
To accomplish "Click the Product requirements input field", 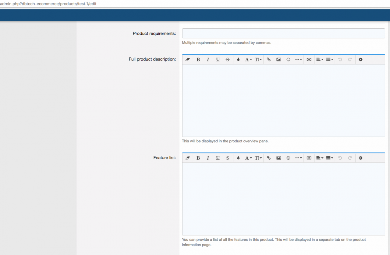I will tap(283, 33).
